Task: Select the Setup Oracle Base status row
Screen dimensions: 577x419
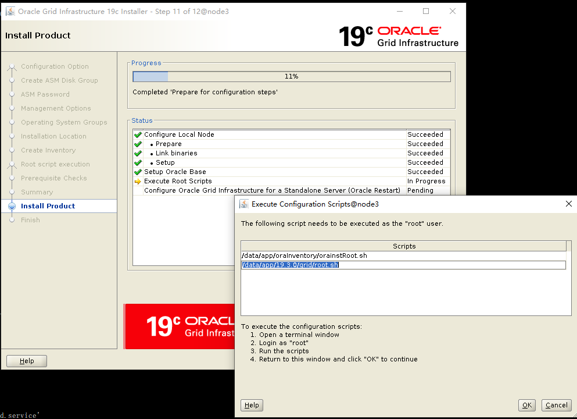Action: [x=292, y=172]
